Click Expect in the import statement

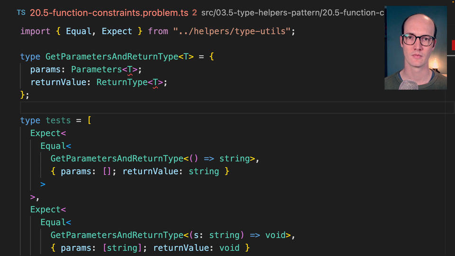click(117, 31)
